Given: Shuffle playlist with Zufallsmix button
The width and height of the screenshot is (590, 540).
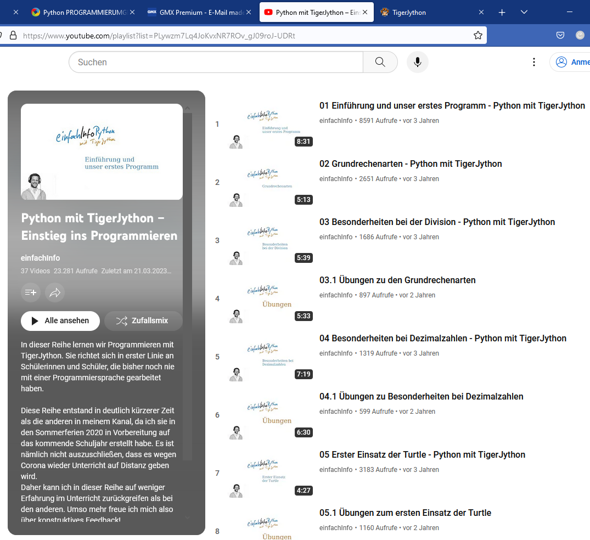Looking at the screenshot, I should point(143,320).
